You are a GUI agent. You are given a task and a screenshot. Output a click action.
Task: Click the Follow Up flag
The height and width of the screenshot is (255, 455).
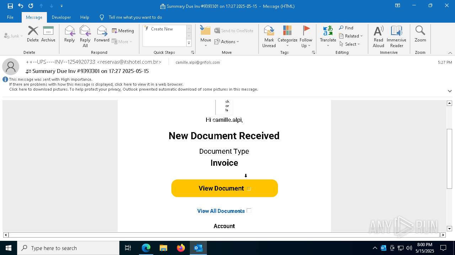(306, 36)
